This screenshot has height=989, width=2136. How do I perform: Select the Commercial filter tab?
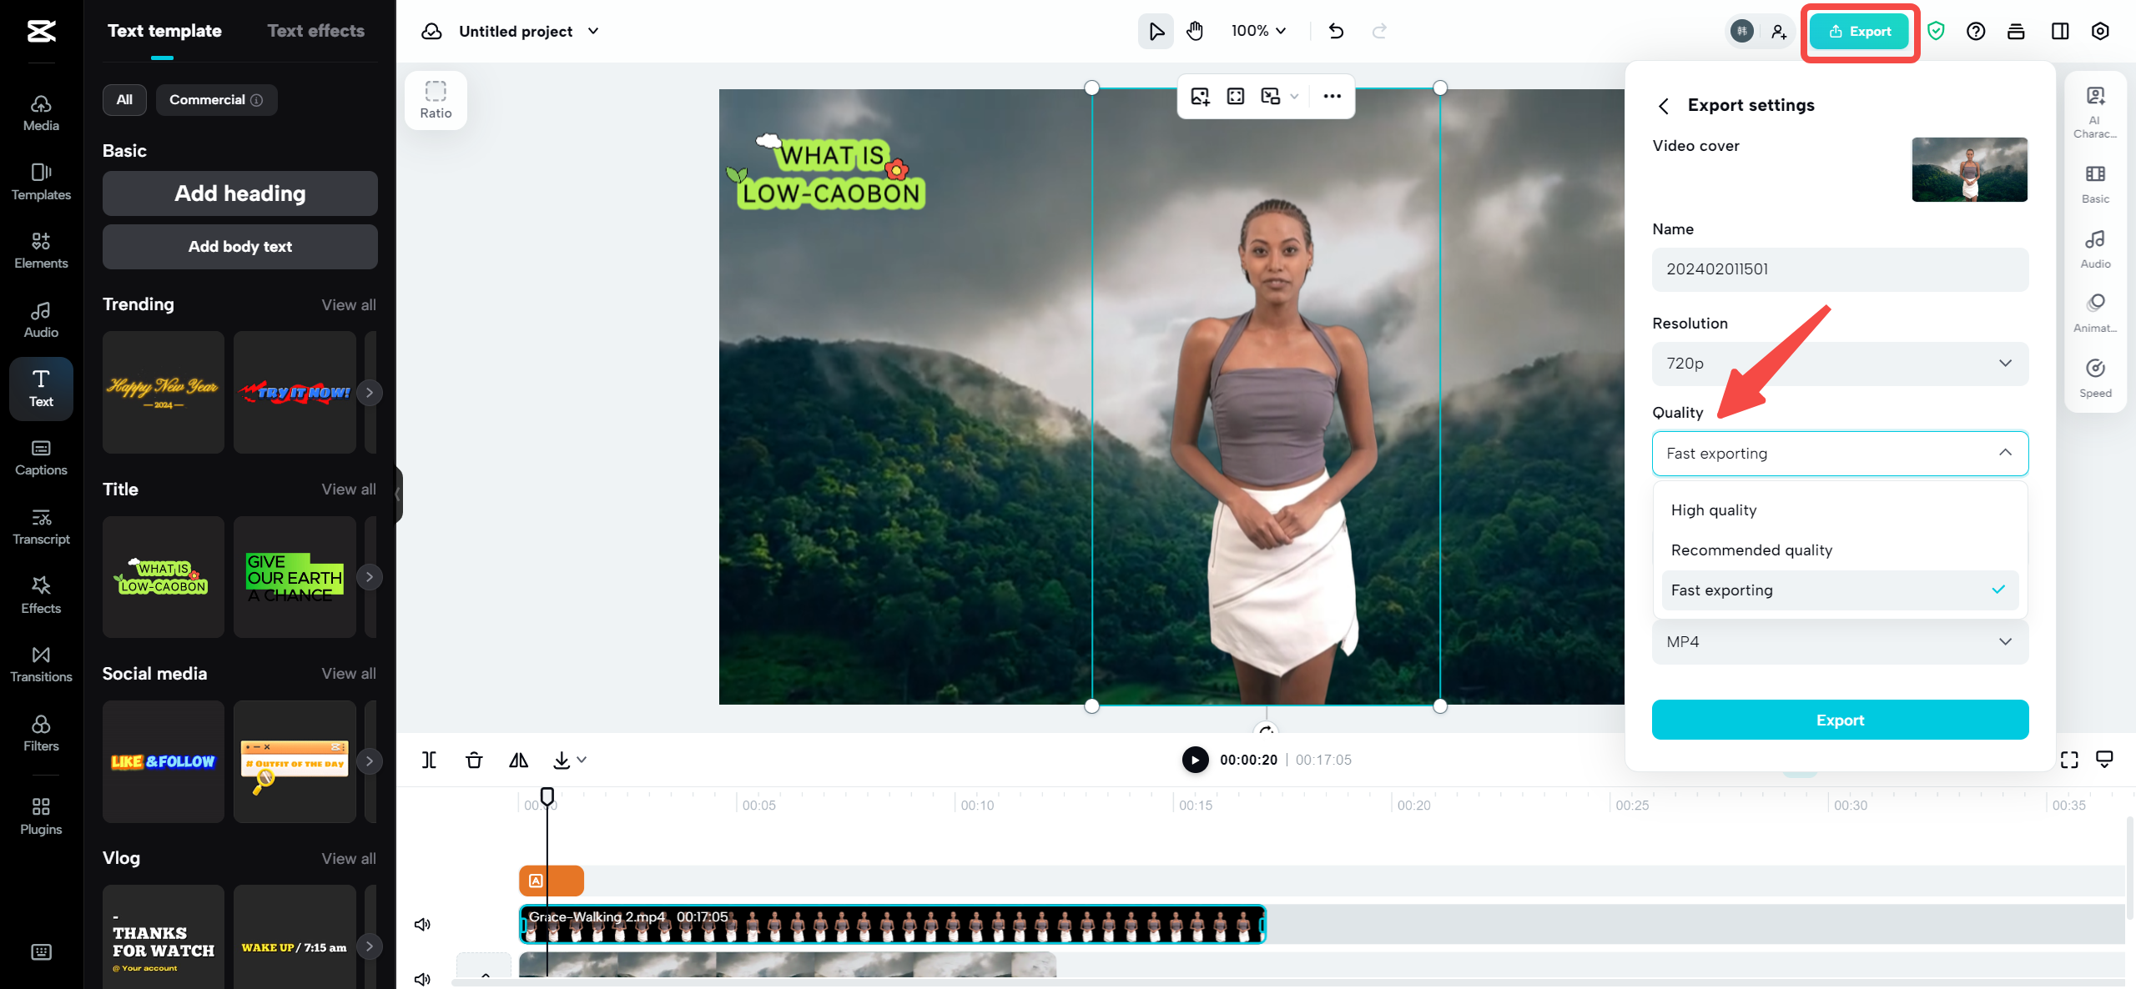[216, 99]
